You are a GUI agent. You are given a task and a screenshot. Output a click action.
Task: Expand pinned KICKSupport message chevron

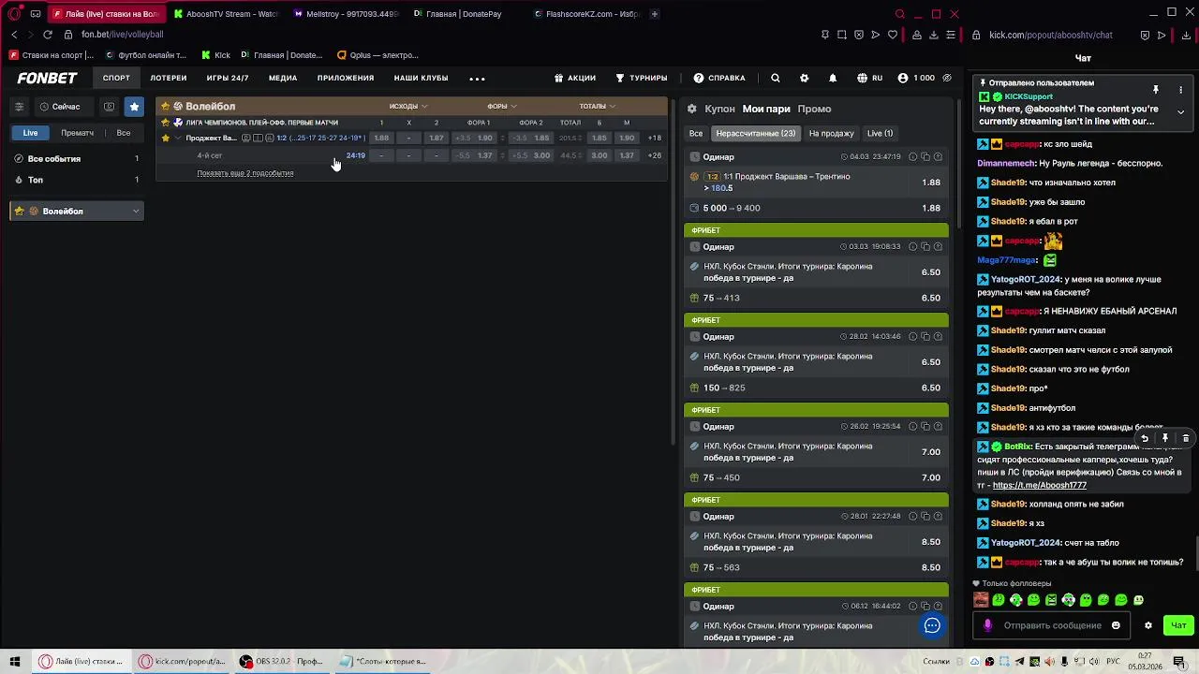(x=1180, y=112)
